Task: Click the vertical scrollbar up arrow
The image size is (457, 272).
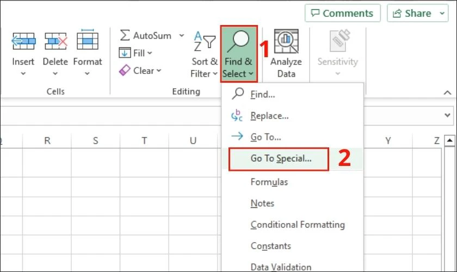Action: (x=450, y=141)
